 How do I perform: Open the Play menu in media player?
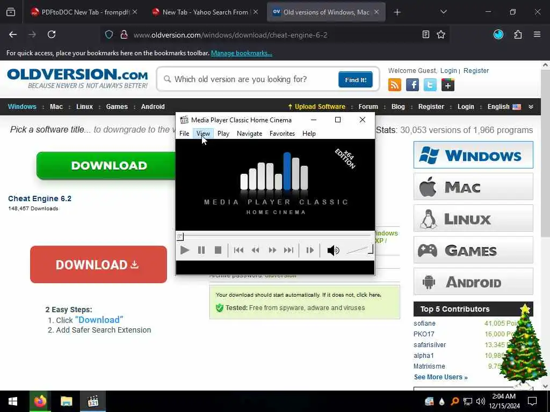tap(223, 134)
